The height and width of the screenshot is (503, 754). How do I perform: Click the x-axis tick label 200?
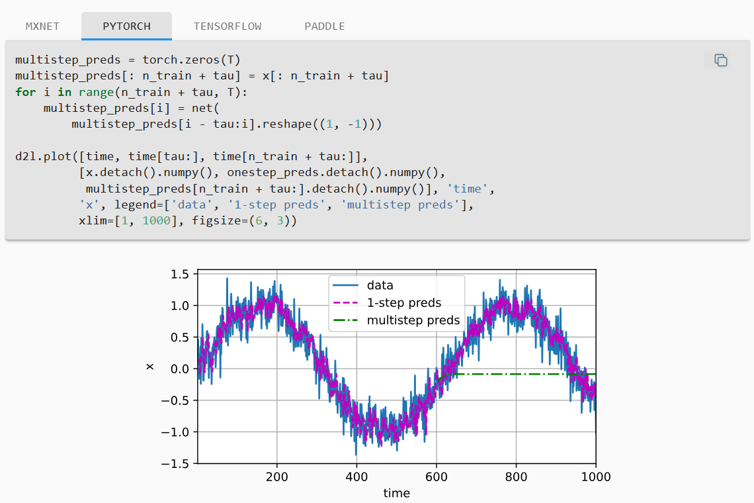(277, 477)
